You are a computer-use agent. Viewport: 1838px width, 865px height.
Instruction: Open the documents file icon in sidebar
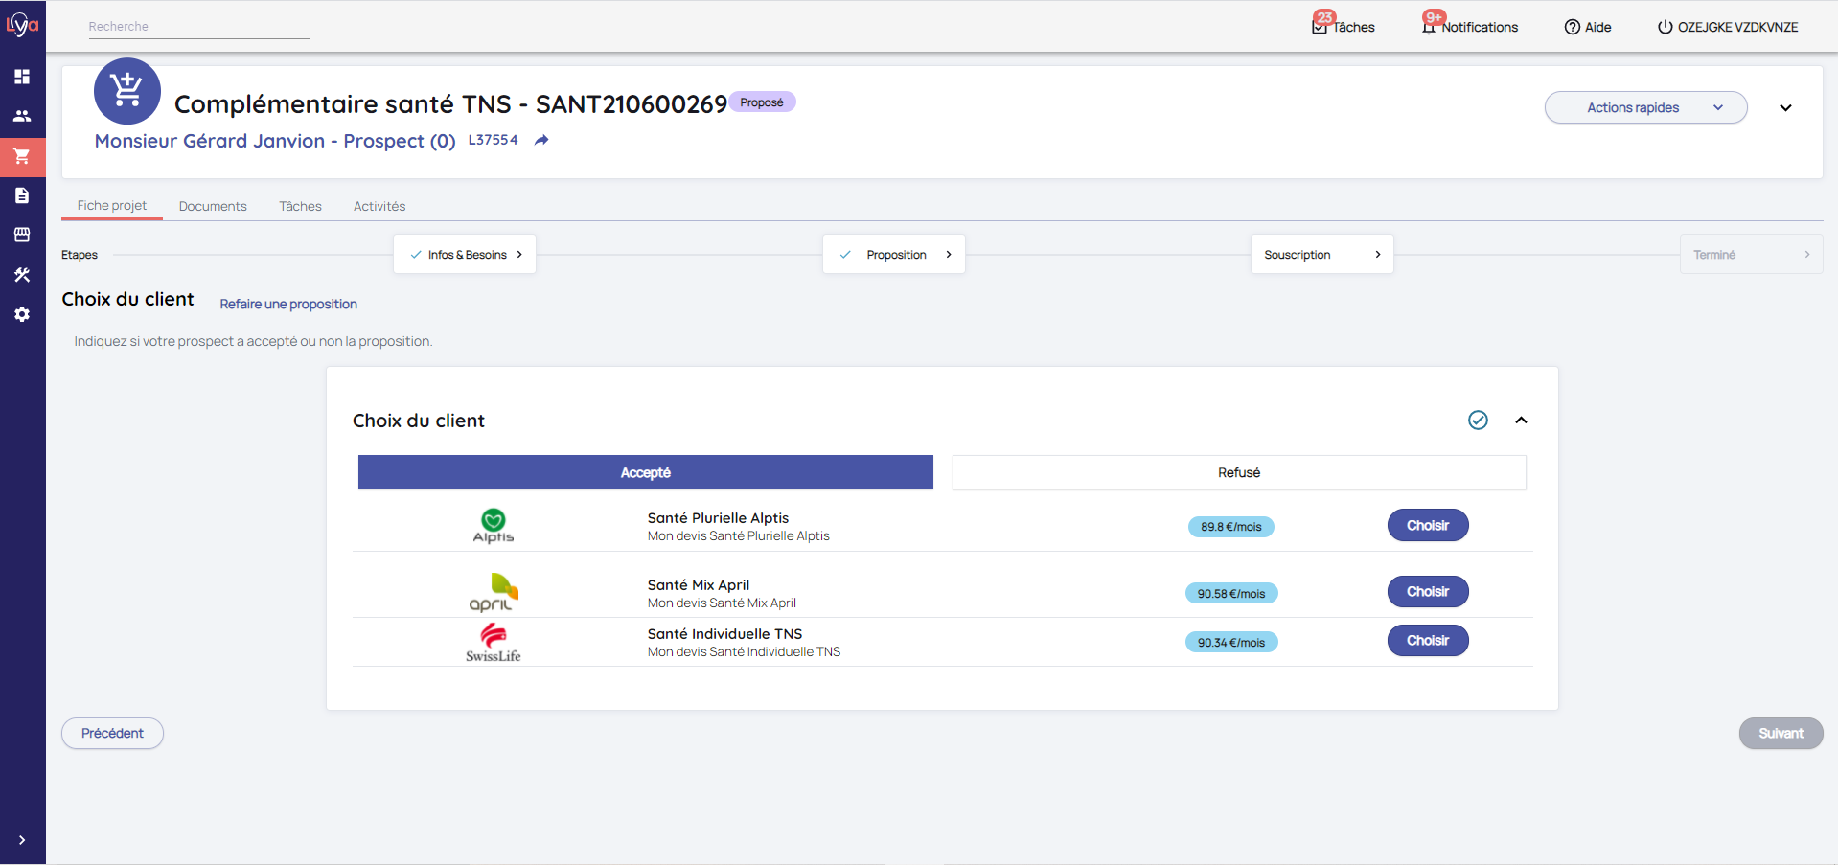point(22,195)
